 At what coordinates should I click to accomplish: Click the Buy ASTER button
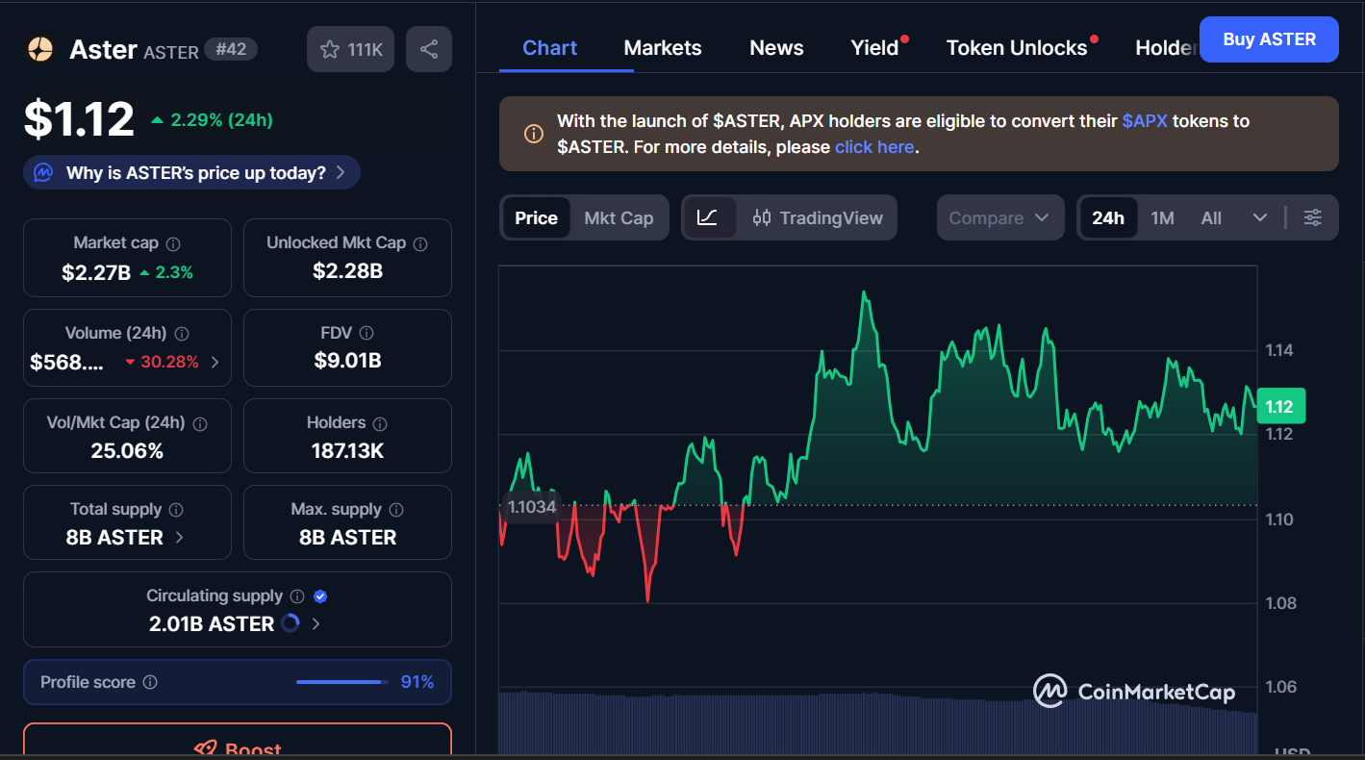(x=1268, y=39)
